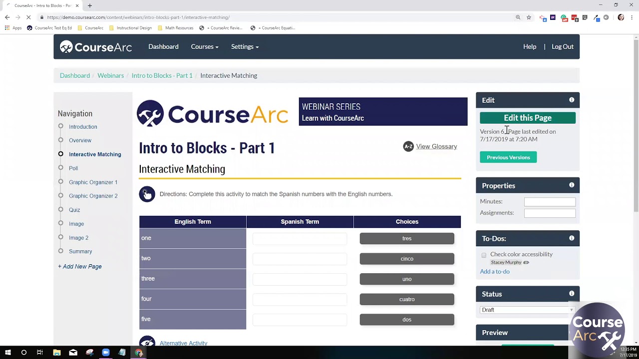Screen dimensions: 639x359
Task: Open the Snipping Tool from the taskbar
Action: (89, 353)
